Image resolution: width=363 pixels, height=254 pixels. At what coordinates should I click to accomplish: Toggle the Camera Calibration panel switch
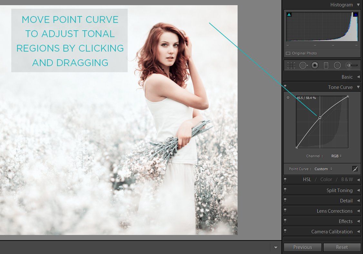285,231
